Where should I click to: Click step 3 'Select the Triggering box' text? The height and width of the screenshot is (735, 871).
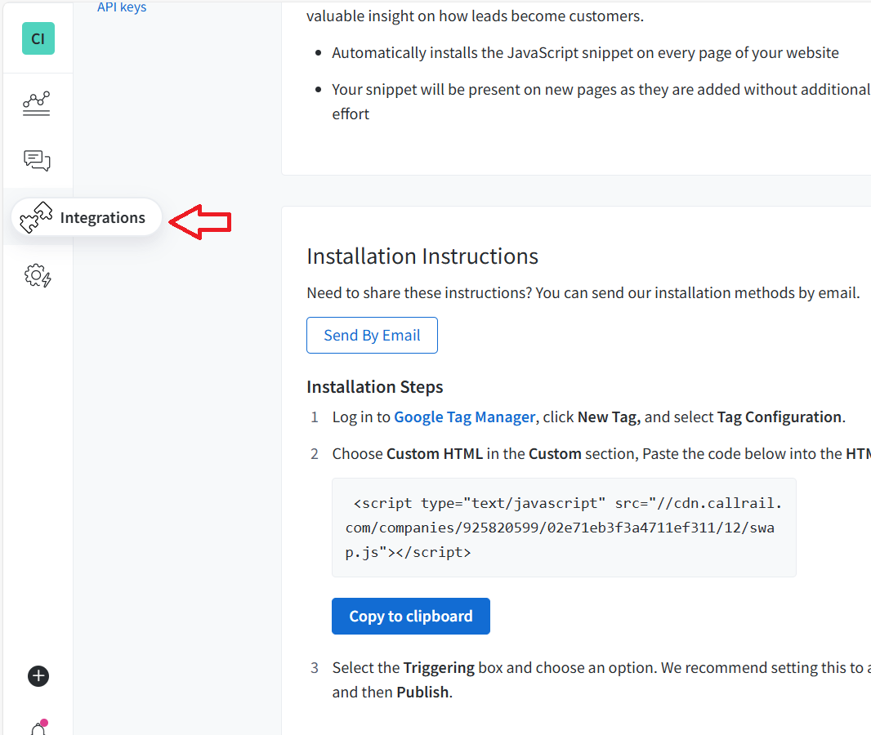pos(601,679)
